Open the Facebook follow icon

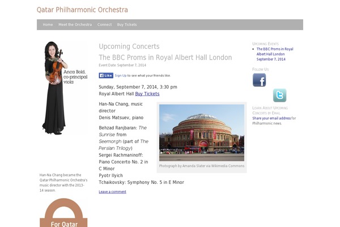click(x=259, y=80)
